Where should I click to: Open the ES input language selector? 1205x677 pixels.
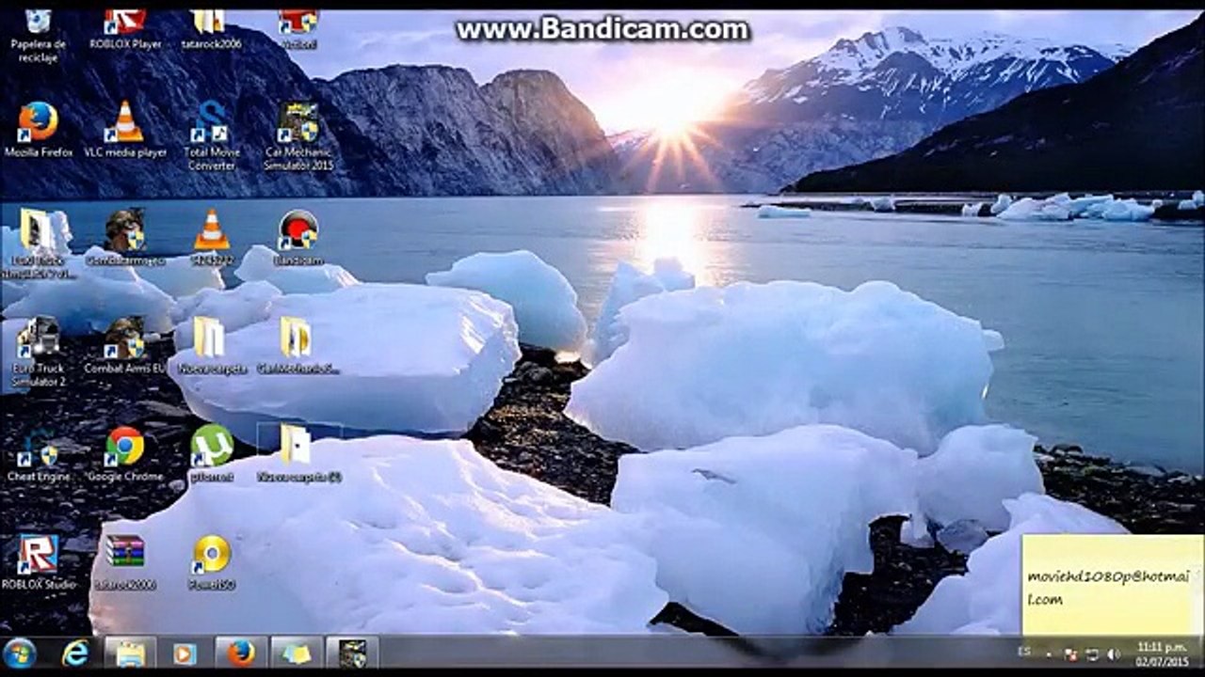(x=1024, y=653)
